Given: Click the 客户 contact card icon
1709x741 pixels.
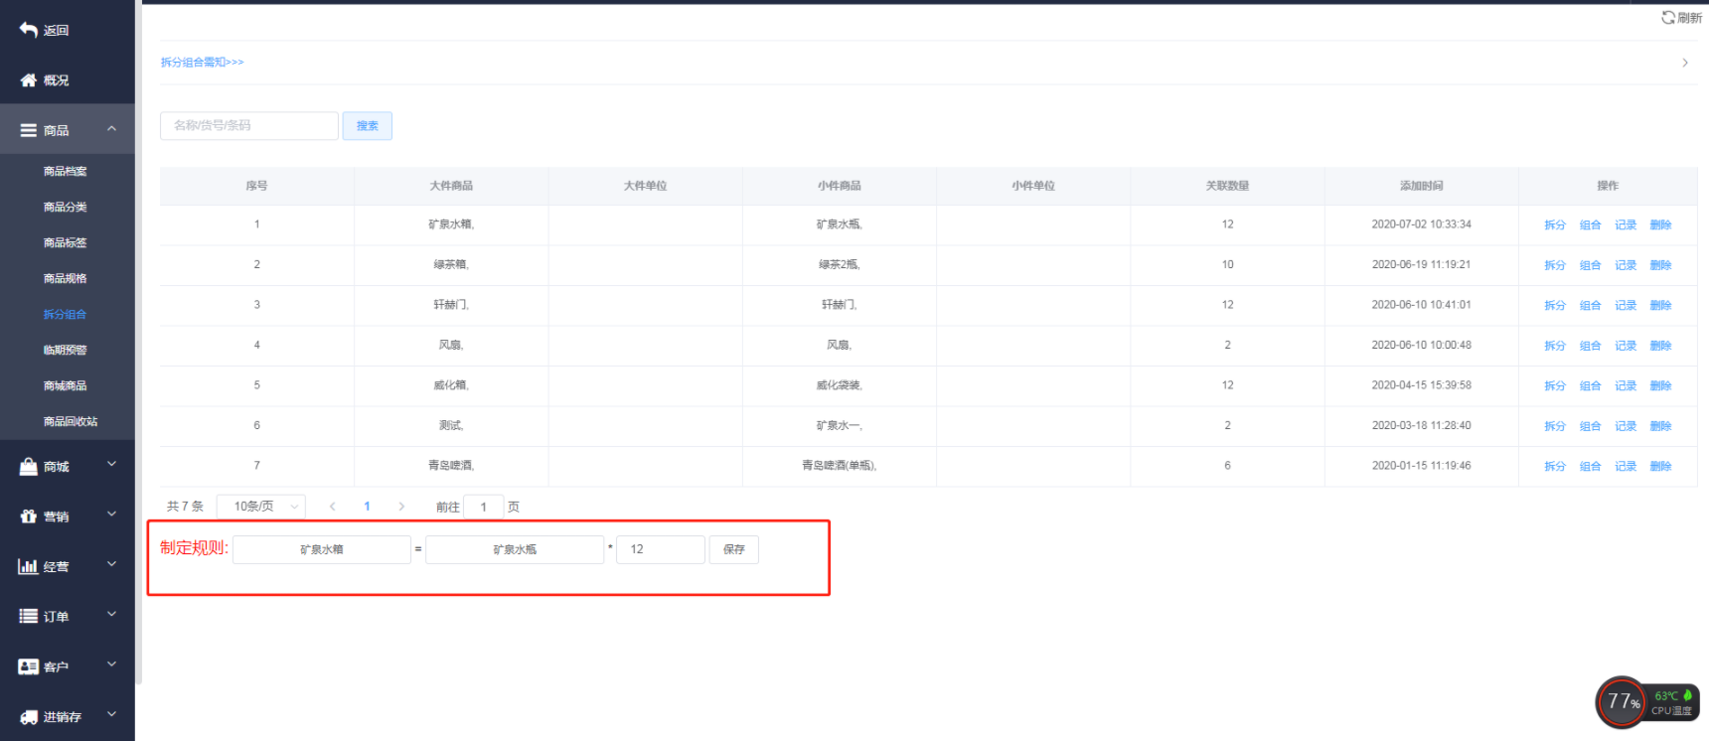Looking at the screenshot, I should pyautogui.click(x=28, y=667).
